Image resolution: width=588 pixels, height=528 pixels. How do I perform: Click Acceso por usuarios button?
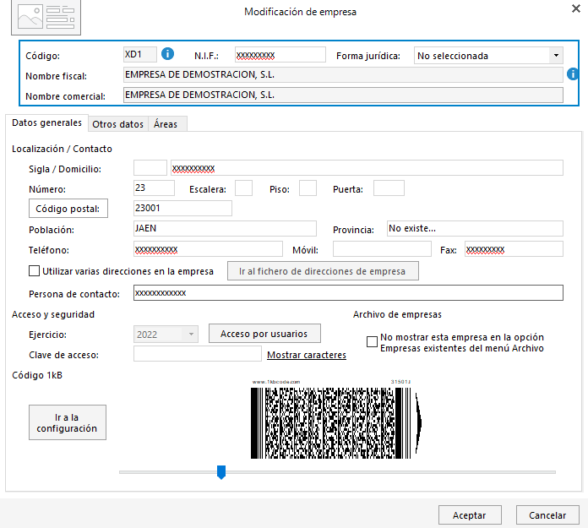[264, 334]
